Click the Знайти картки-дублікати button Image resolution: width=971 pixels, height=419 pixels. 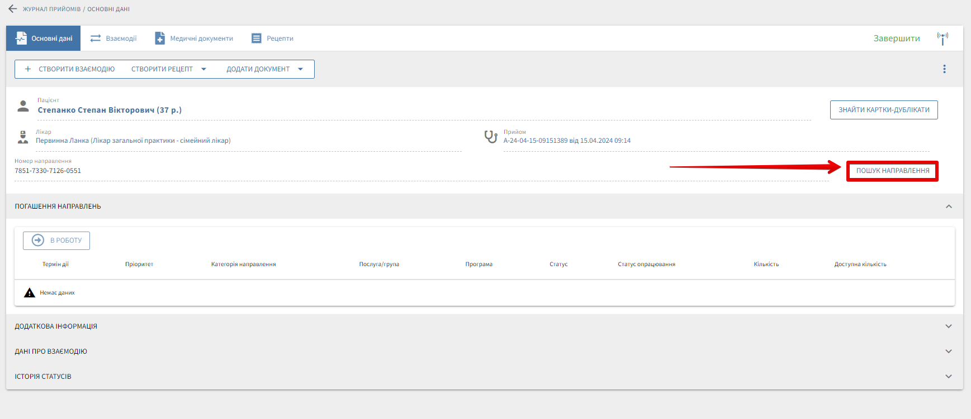(x=883, y=110)
